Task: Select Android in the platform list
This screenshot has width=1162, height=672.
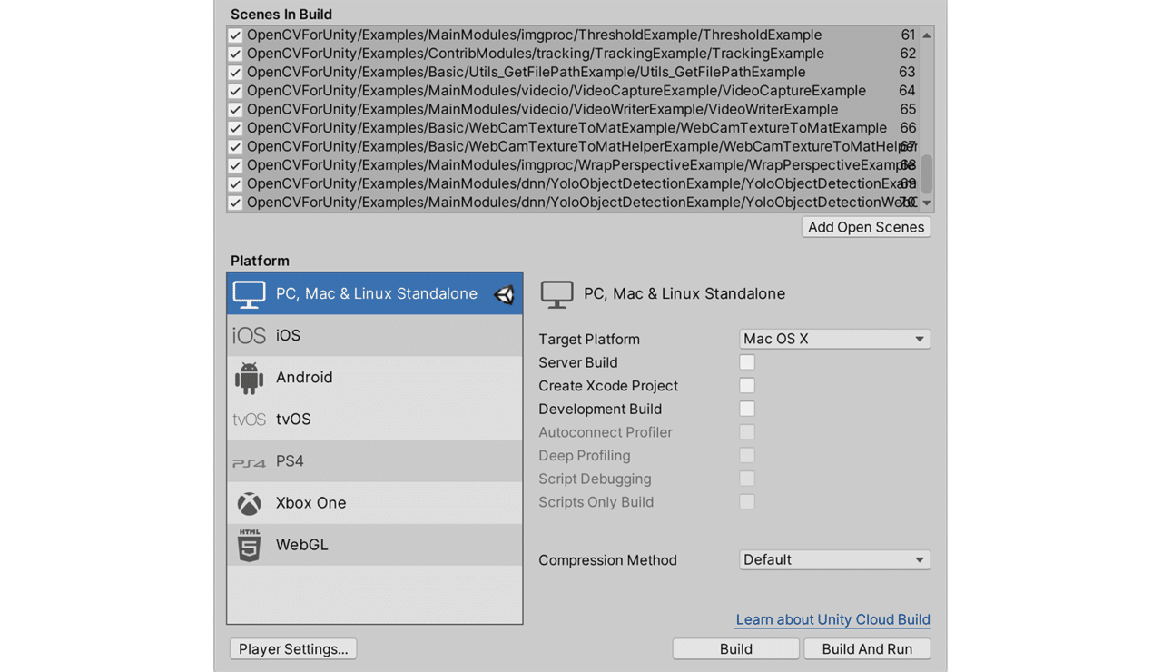Action: click(x=375, y=378)
